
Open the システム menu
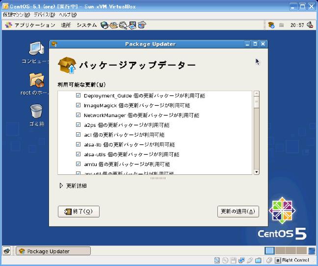click(x=86, y=25)
